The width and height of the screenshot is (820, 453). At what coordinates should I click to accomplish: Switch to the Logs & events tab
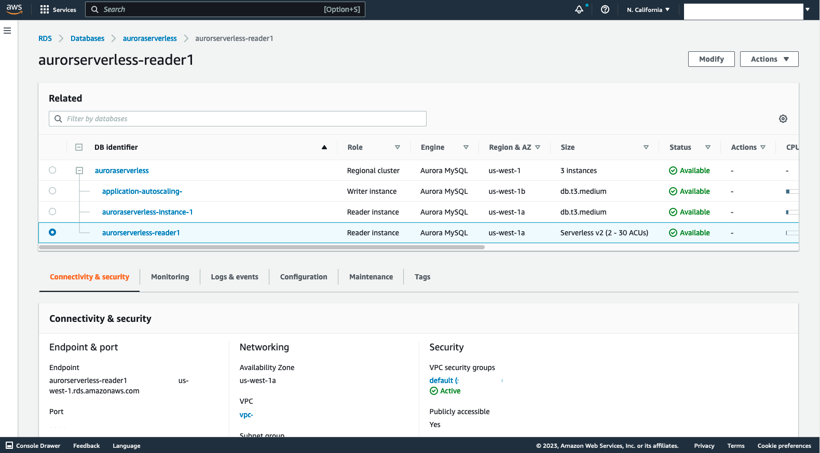(x=234, y=277)
